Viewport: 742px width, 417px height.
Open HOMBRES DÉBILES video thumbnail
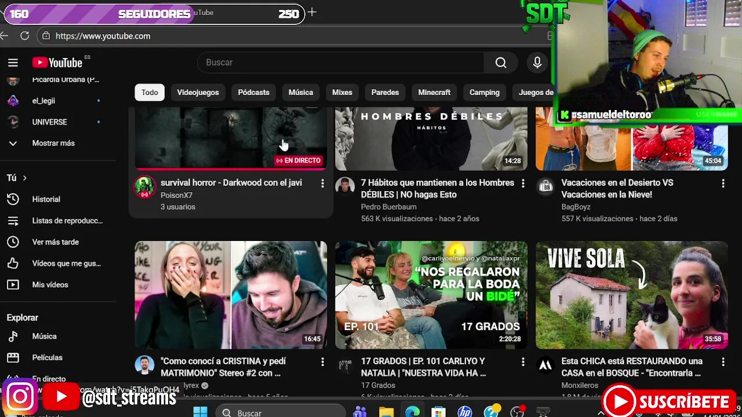431,139
